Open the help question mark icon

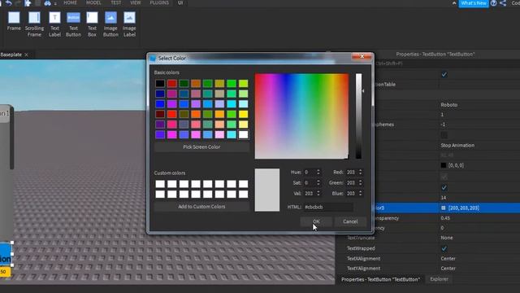tap(493, 3)
